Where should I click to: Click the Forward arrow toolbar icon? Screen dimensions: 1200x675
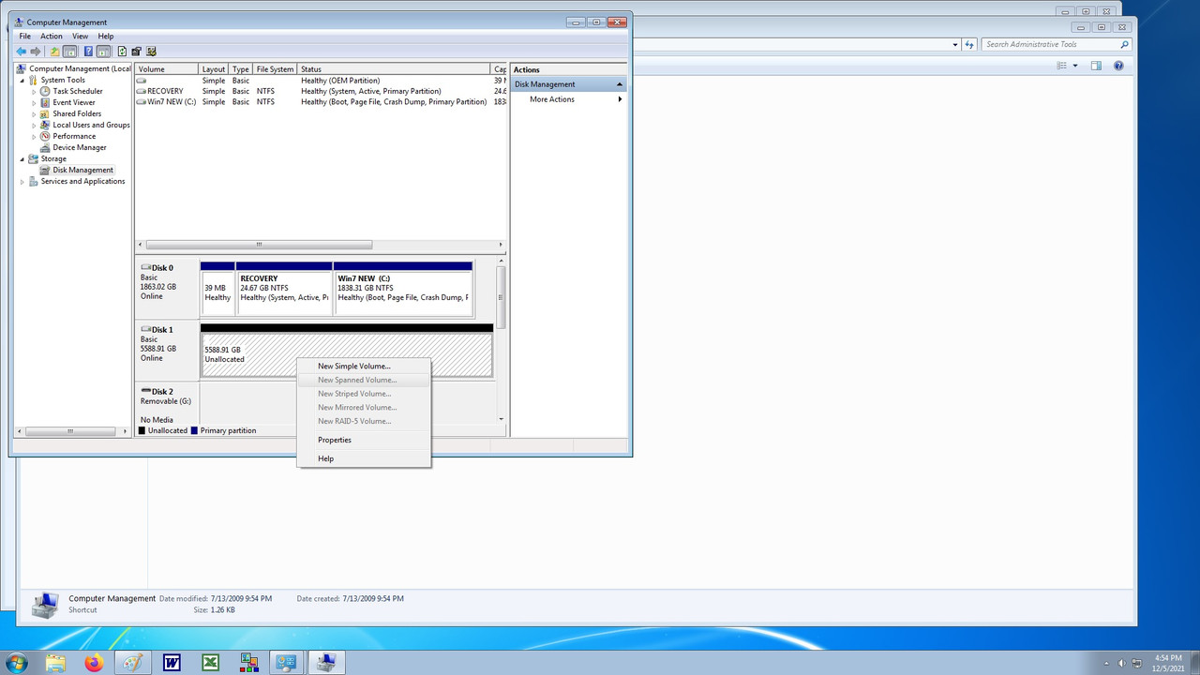36,52
